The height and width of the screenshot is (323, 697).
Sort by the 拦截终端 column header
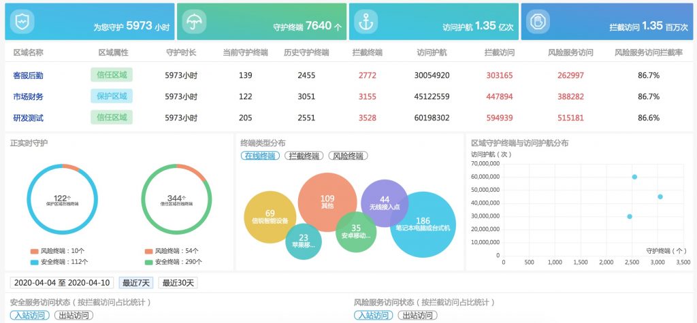pos(367,52)
